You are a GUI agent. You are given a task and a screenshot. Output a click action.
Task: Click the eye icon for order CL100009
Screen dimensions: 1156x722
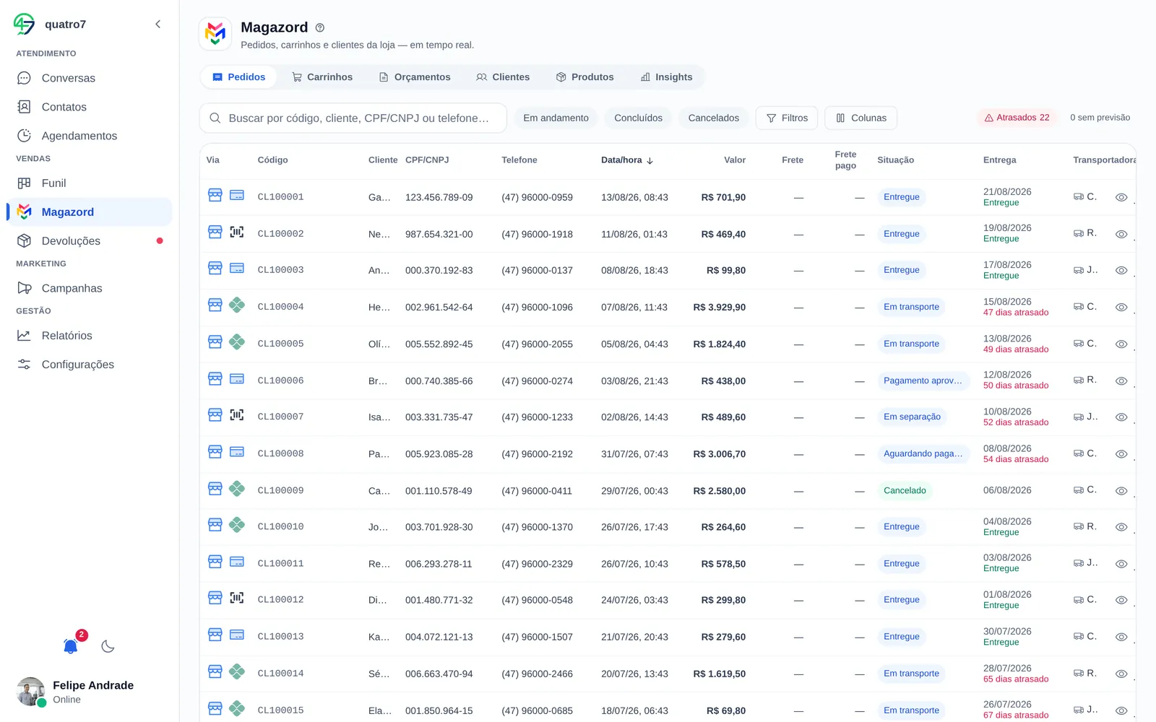pos(1121,491)
